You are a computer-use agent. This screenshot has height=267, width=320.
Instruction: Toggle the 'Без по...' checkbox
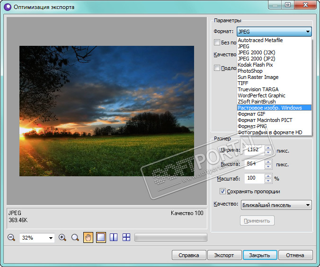[217, 43]
